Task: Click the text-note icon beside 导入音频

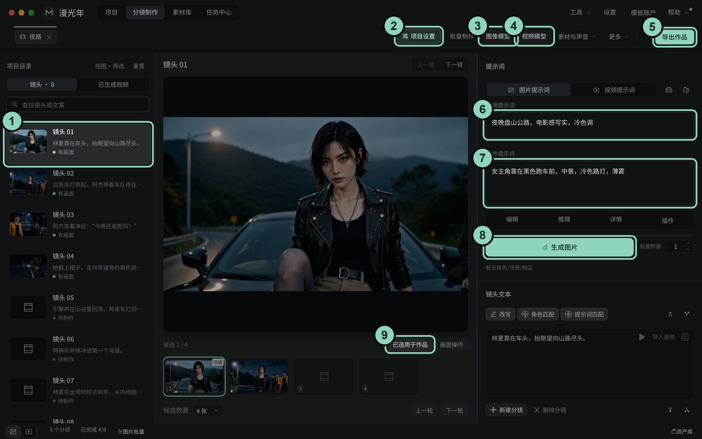Action: tap(685, 337)
